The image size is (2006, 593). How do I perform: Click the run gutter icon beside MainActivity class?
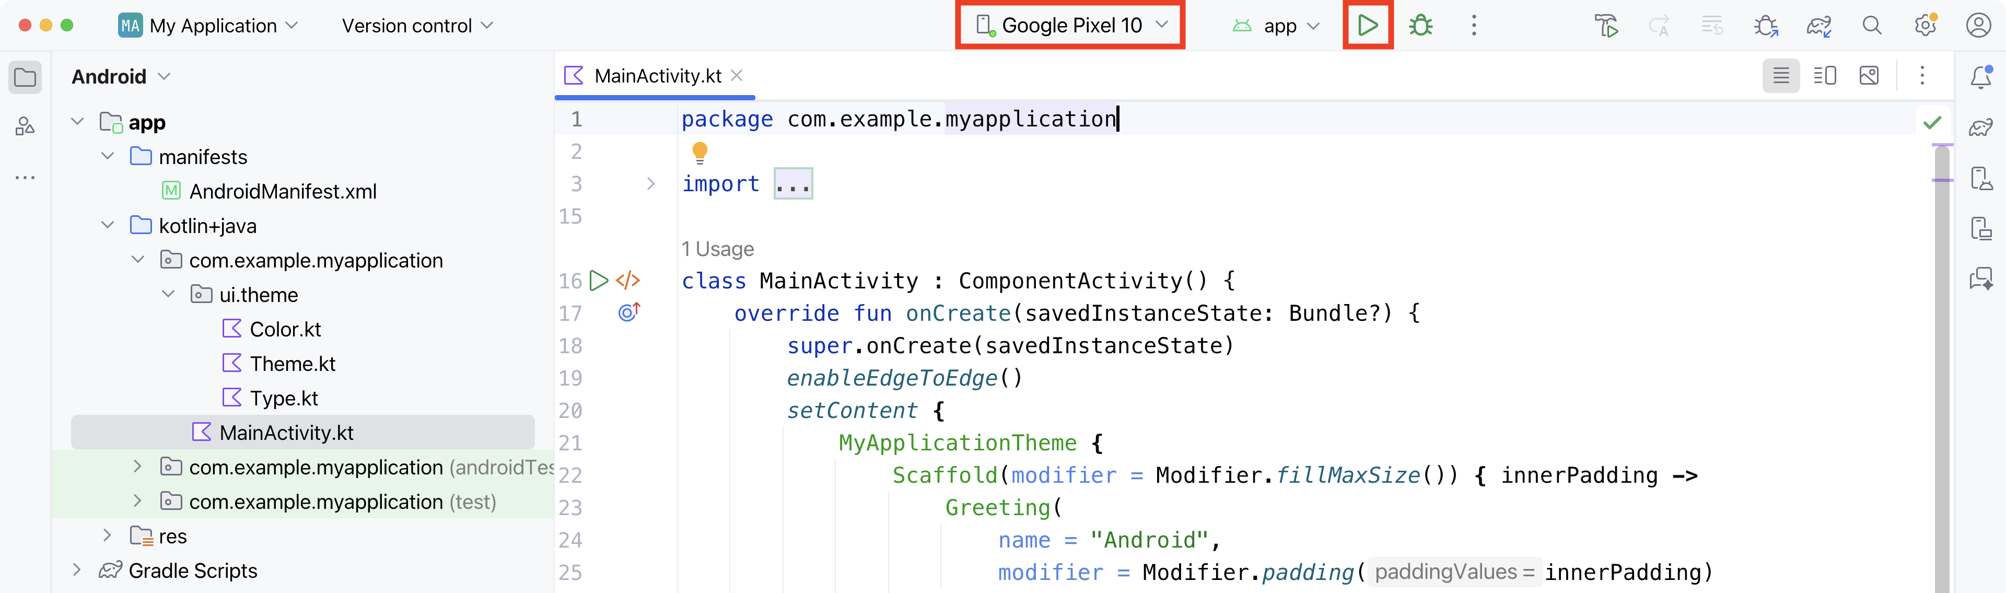[598, 281]
